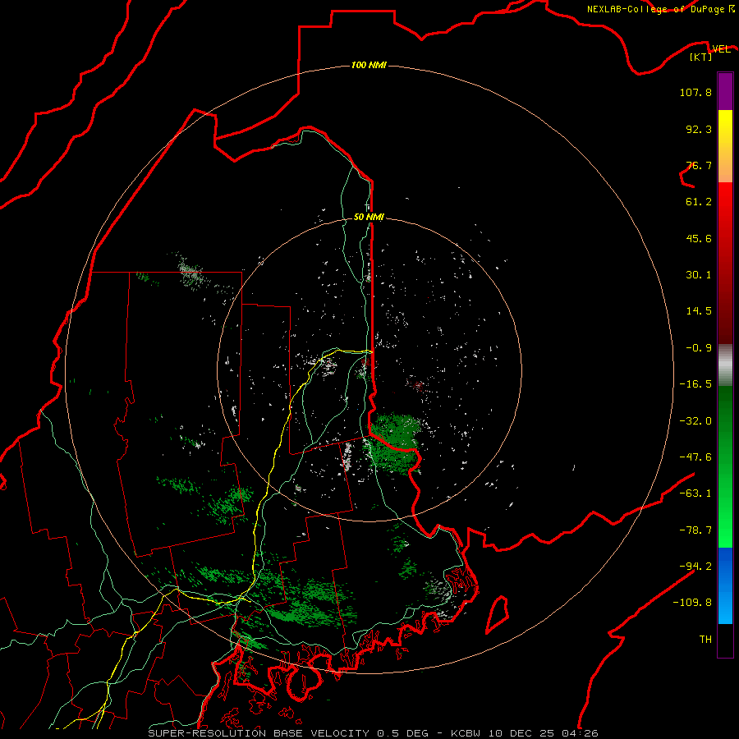The height and width of the screenshot is (739, 739).
Task: Click the -16.5 scale value
Action: point(695,384)
